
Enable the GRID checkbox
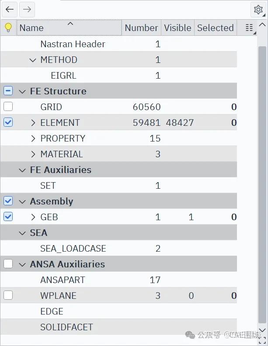[8, 107]
